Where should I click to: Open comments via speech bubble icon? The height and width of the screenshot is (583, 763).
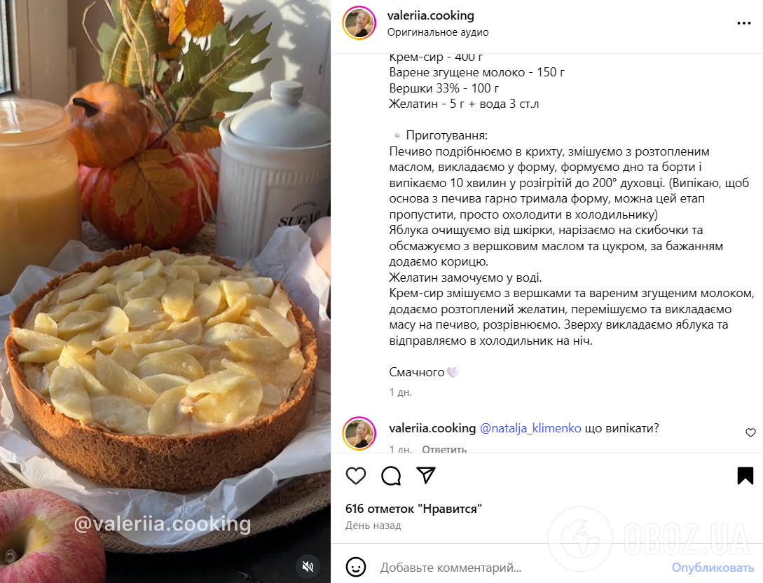pos(391,476)
